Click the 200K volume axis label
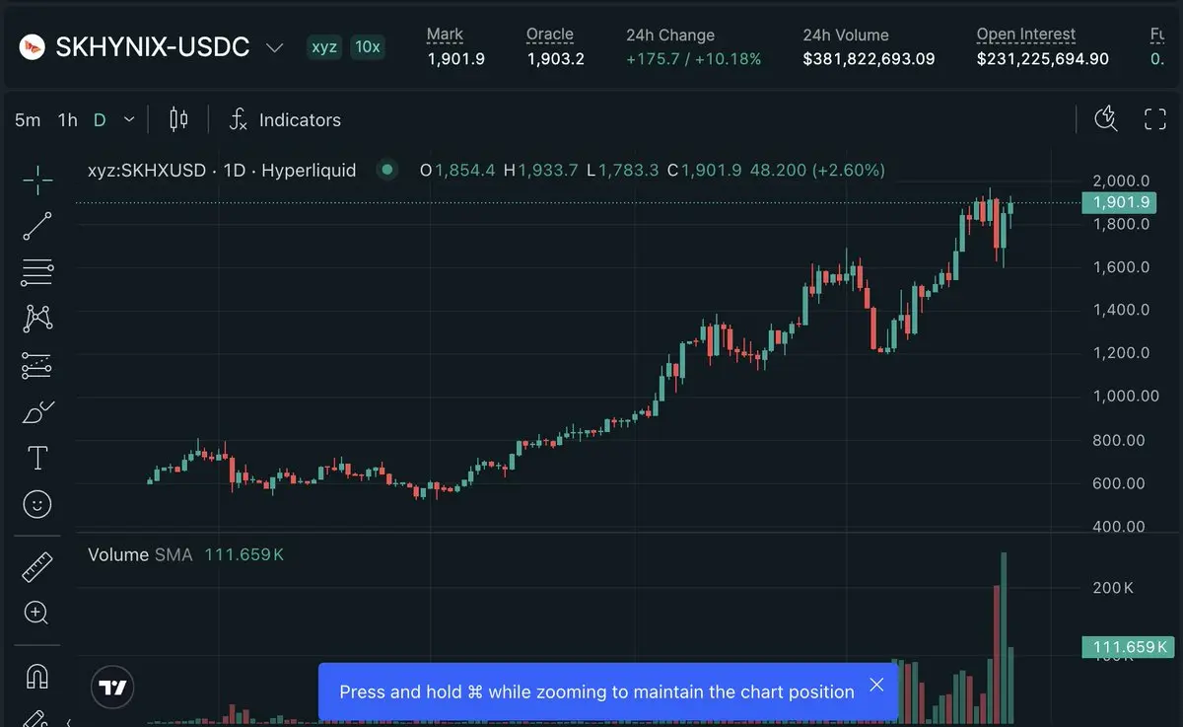This screenshot has height=727, width=1183. pos(1113,588)
